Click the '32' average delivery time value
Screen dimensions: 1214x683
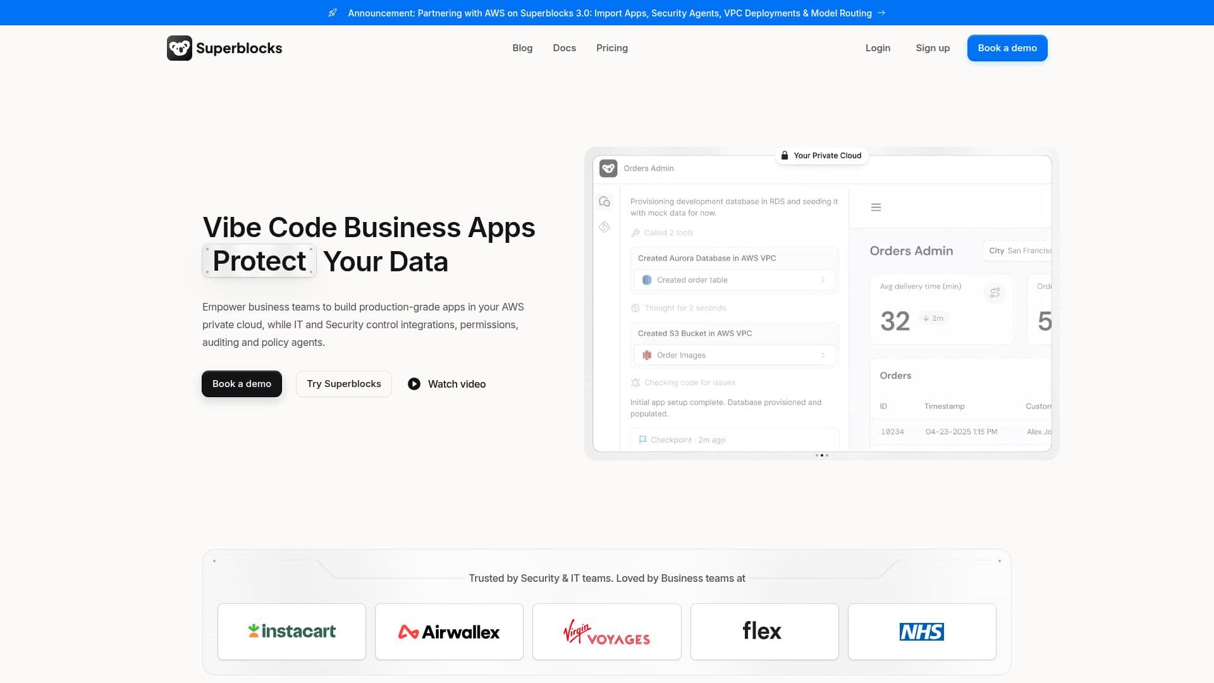click(x=895, y=321)
